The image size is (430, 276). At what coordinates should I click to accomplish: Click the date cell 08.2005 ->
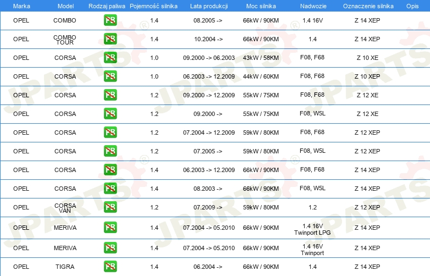pos(208,20)
